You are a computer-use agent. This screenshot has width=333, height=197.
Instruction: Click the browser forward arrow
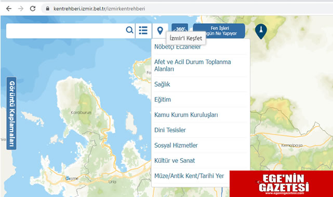pos(21,9)
